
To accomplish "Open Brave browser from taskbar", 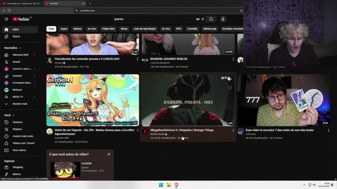I will (176, 185).
